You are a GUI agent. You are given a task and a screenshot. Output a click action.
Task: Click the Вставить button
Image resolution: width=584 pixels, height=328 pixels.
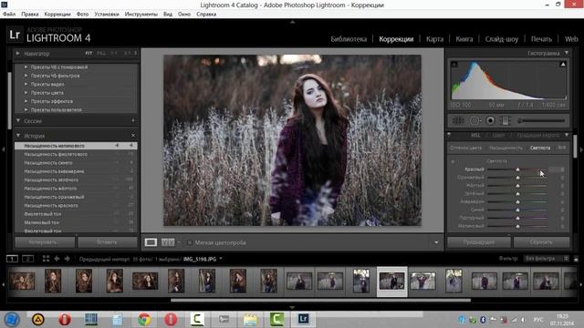pyautogui.click(x=108, y=242)
